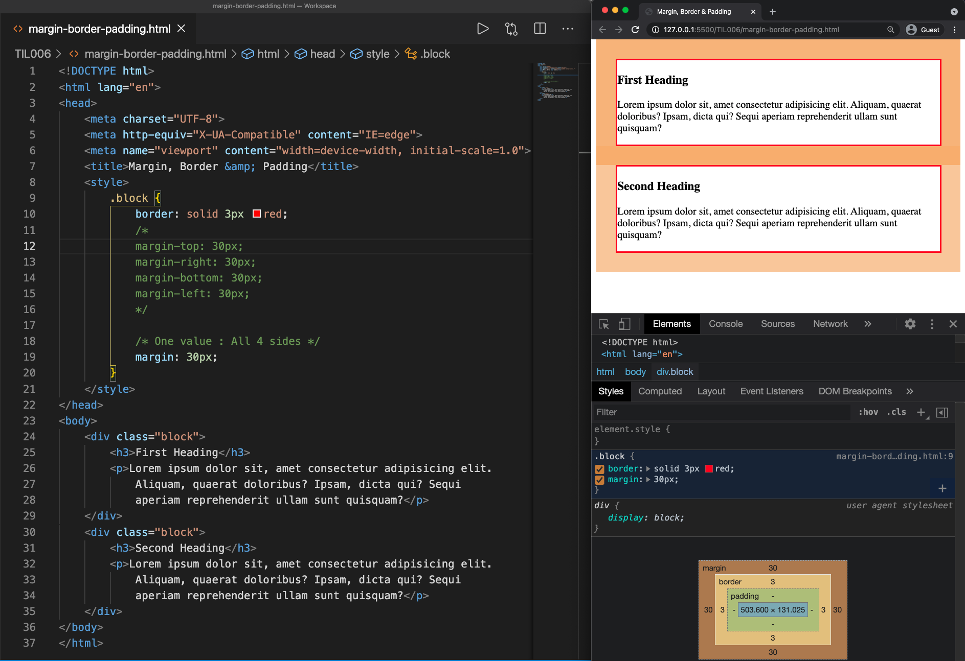Click html in the editor breadcrumb
The image size is (965, 661).
[268, 54]
